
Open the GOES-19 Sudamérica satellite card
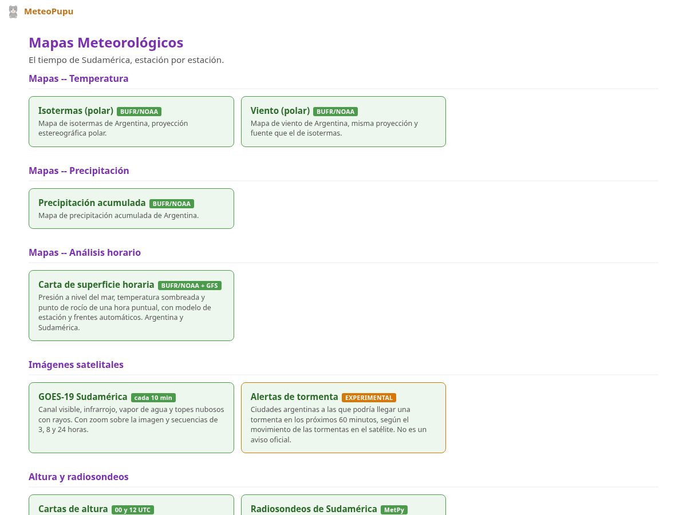pyautogui.click(x=131, y=418)
